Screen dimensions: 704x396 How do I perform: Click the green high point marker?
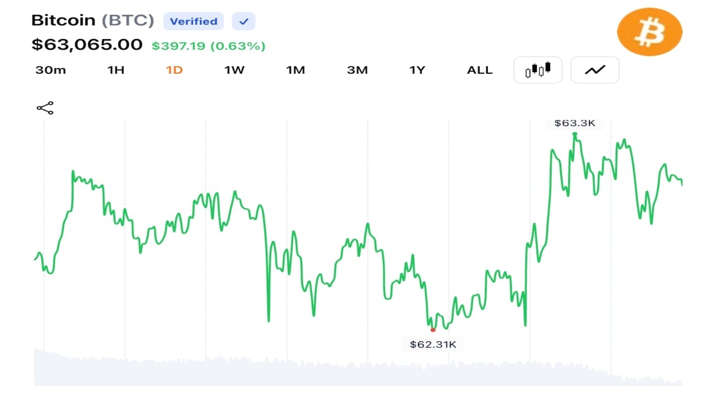(x=575, y=134)
